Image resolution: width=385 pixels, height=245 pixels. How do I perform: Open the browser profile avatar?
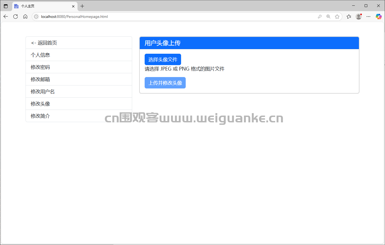click(359, 17)
